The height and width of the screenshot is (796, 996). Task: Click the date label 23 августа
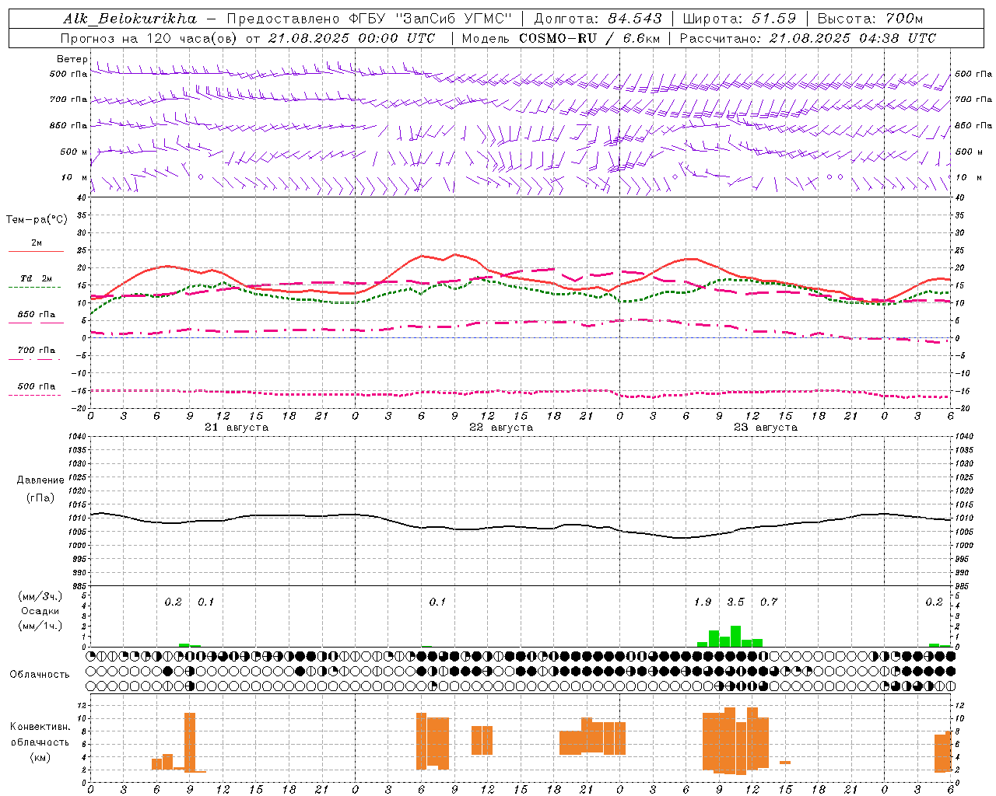[765, 428]
